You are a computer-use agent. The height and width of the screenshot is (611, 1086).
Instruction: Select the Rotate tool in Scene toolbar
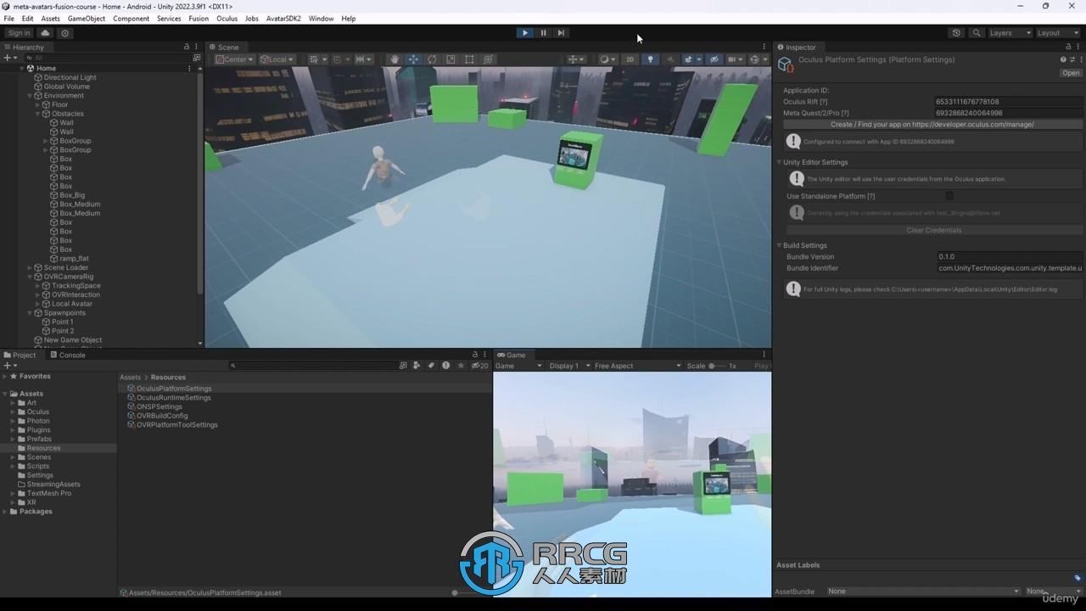tap(432, 59)
